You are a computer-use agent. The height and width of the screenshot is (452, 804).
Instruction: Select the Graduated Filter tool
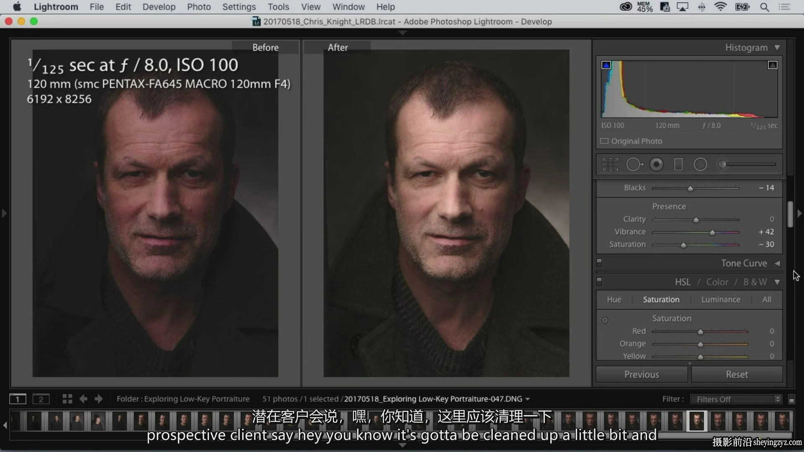[678, 164]
